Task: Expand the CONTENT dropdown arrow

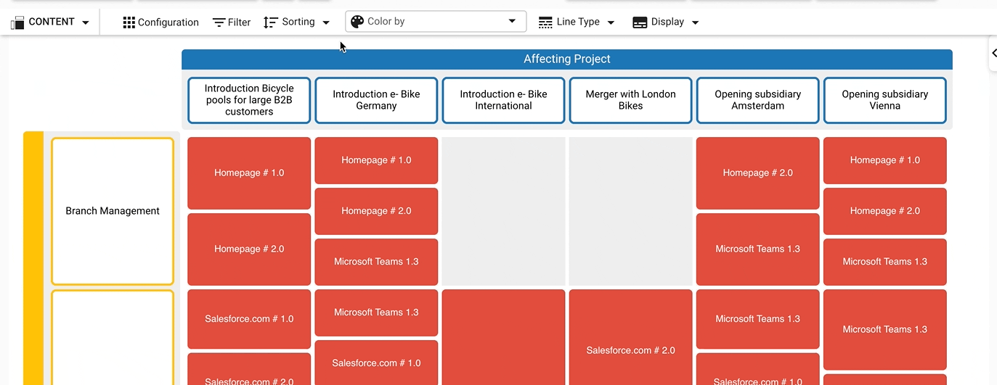Action: 86,22
